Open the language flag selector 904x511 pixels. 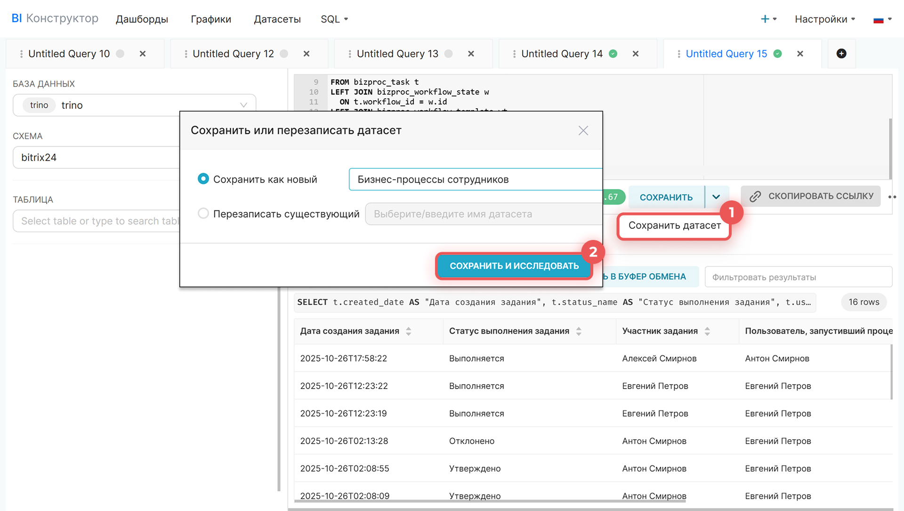pos(882,19)
